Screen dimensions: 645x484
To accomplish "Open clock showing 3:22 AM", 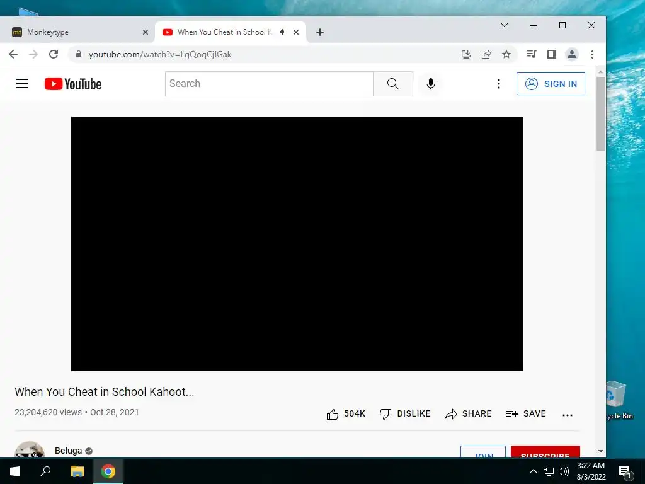I will coord(591,471).
